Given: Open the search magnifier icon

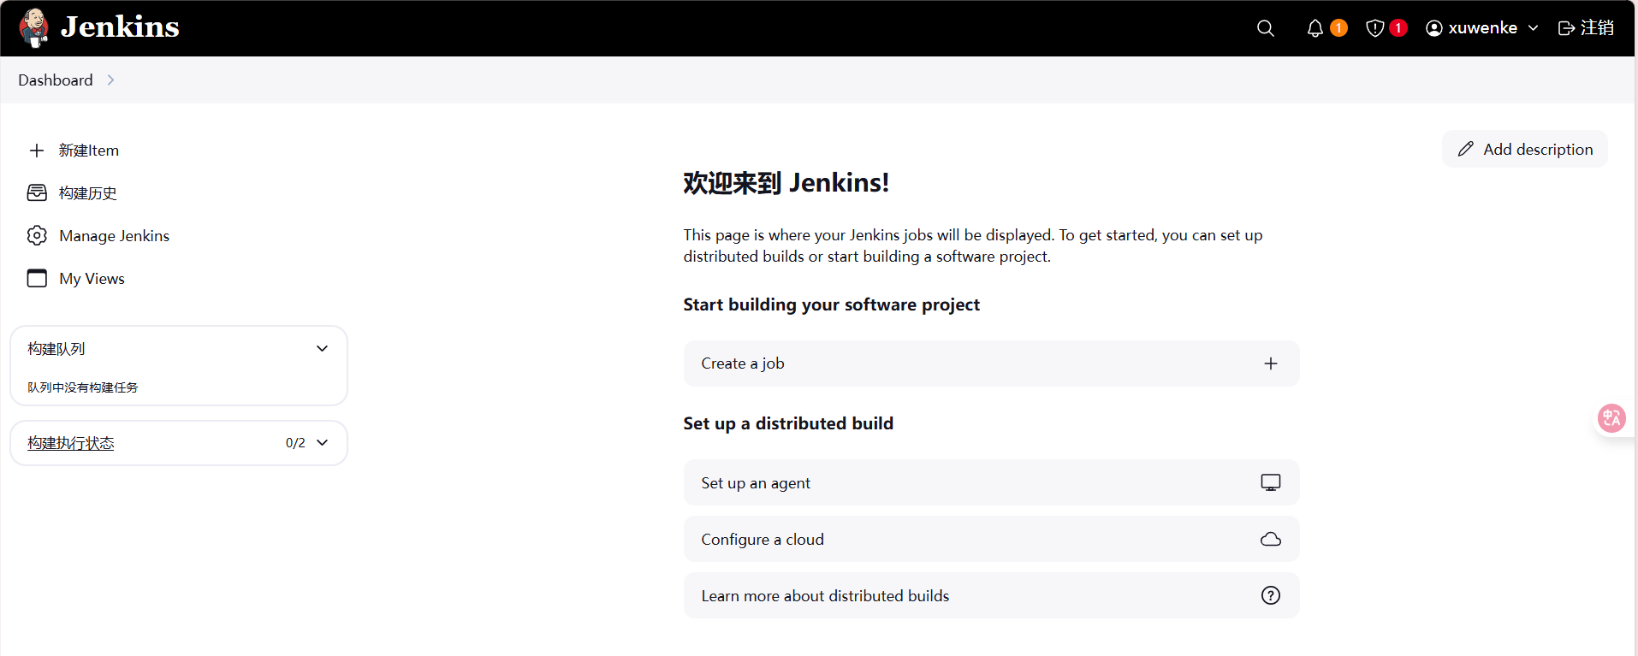Looking at the screenshot, I should [x=1265, y=28].
